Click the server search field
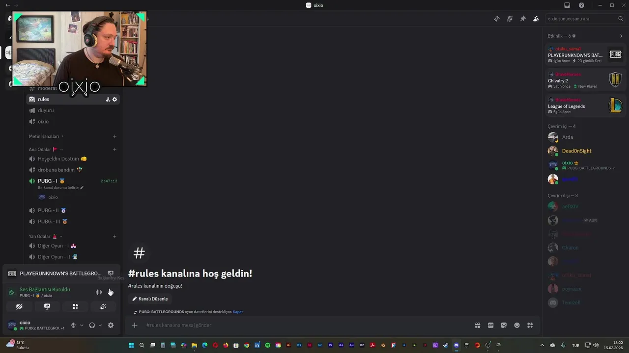Viewport: 629px width, 353px height. click(584, 19)
